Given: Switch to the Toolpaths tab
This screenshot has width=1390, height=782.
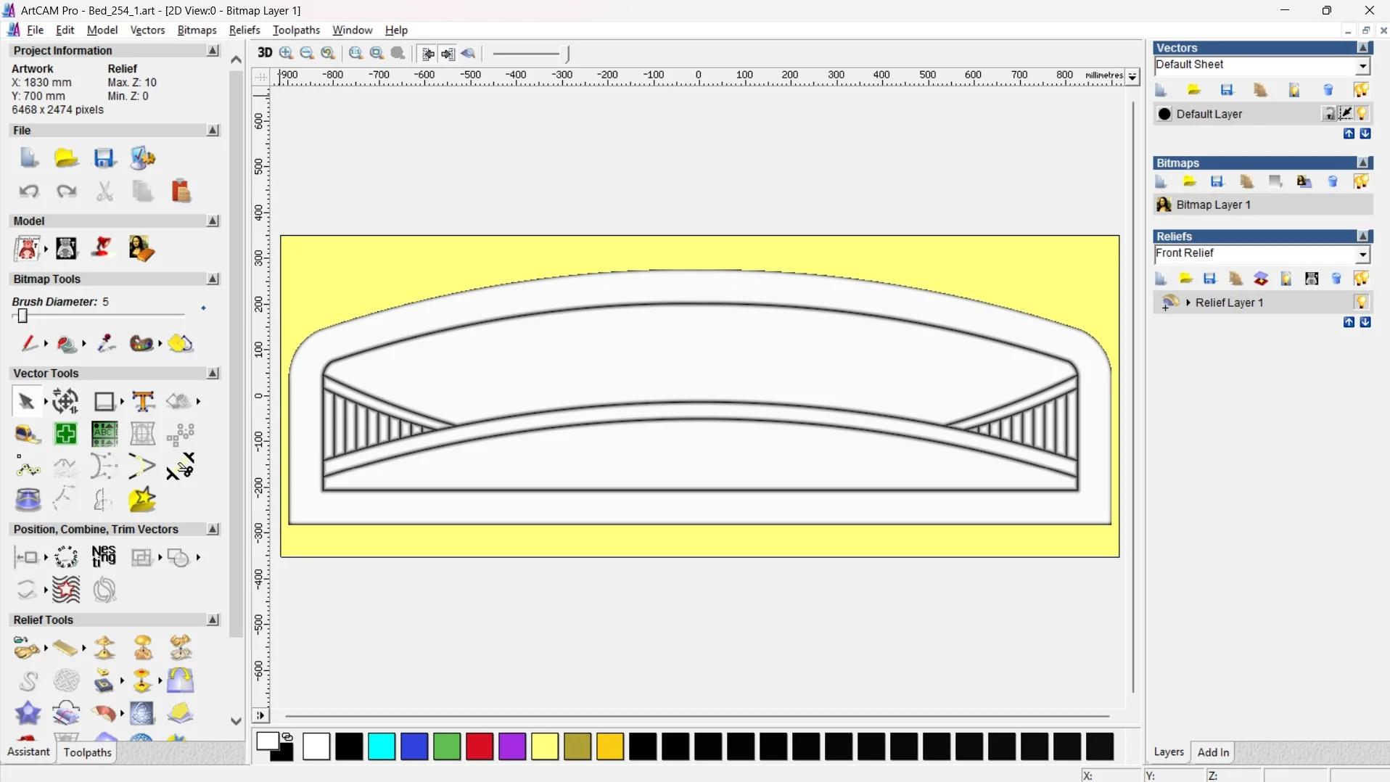Looking at the screenshot, I should pyautogui.click(x=87, y=752).
